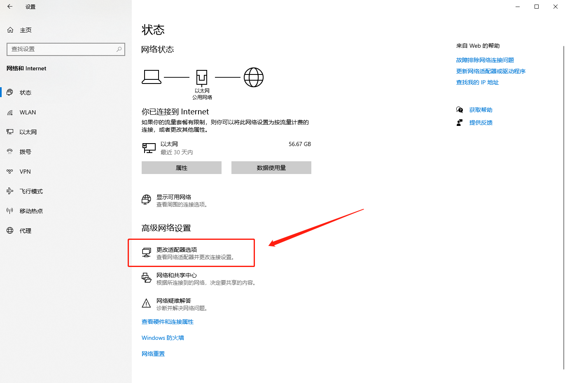Click the Ethernet port icon in diagram
Screen dimensions: 565x383
[x=202, y=77]
